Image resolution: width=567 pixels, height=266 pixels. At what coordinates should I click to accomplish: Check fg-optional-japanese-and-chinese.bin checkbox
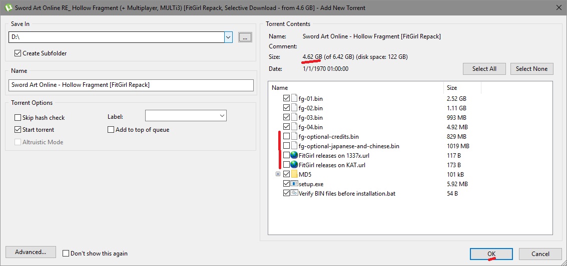point(286,146)
